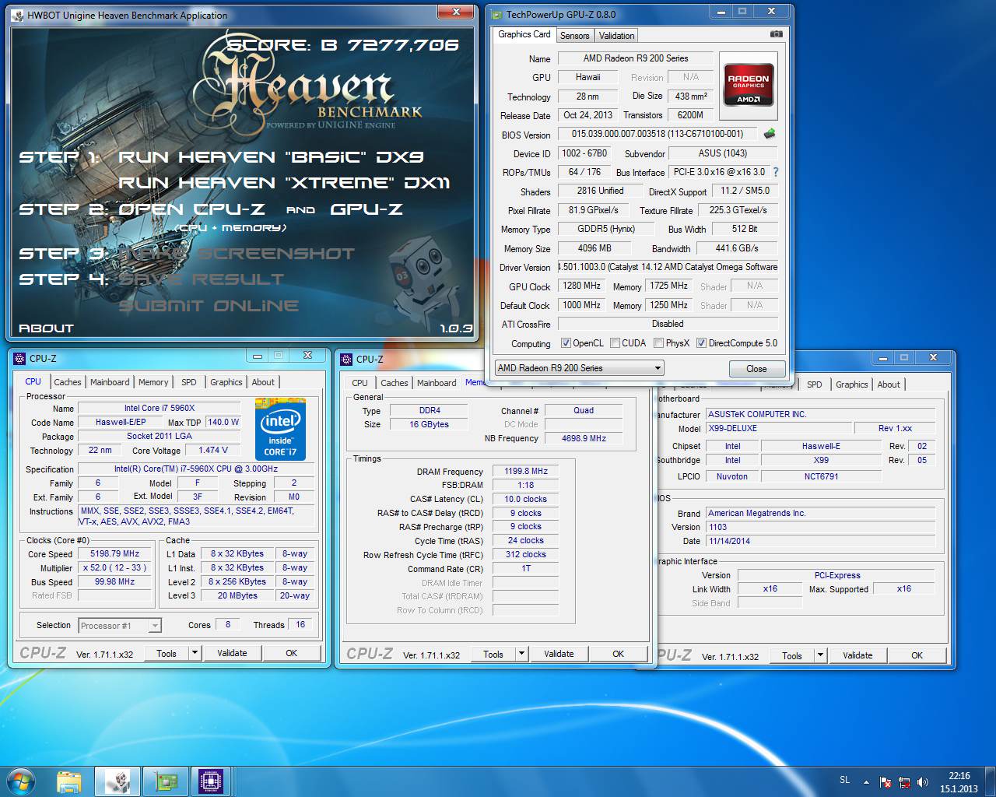The width and height of the screenshot is (996, 797).
Task: Toggle the DirectCompute 5.0 checkbox
Action: coord(701,342)
